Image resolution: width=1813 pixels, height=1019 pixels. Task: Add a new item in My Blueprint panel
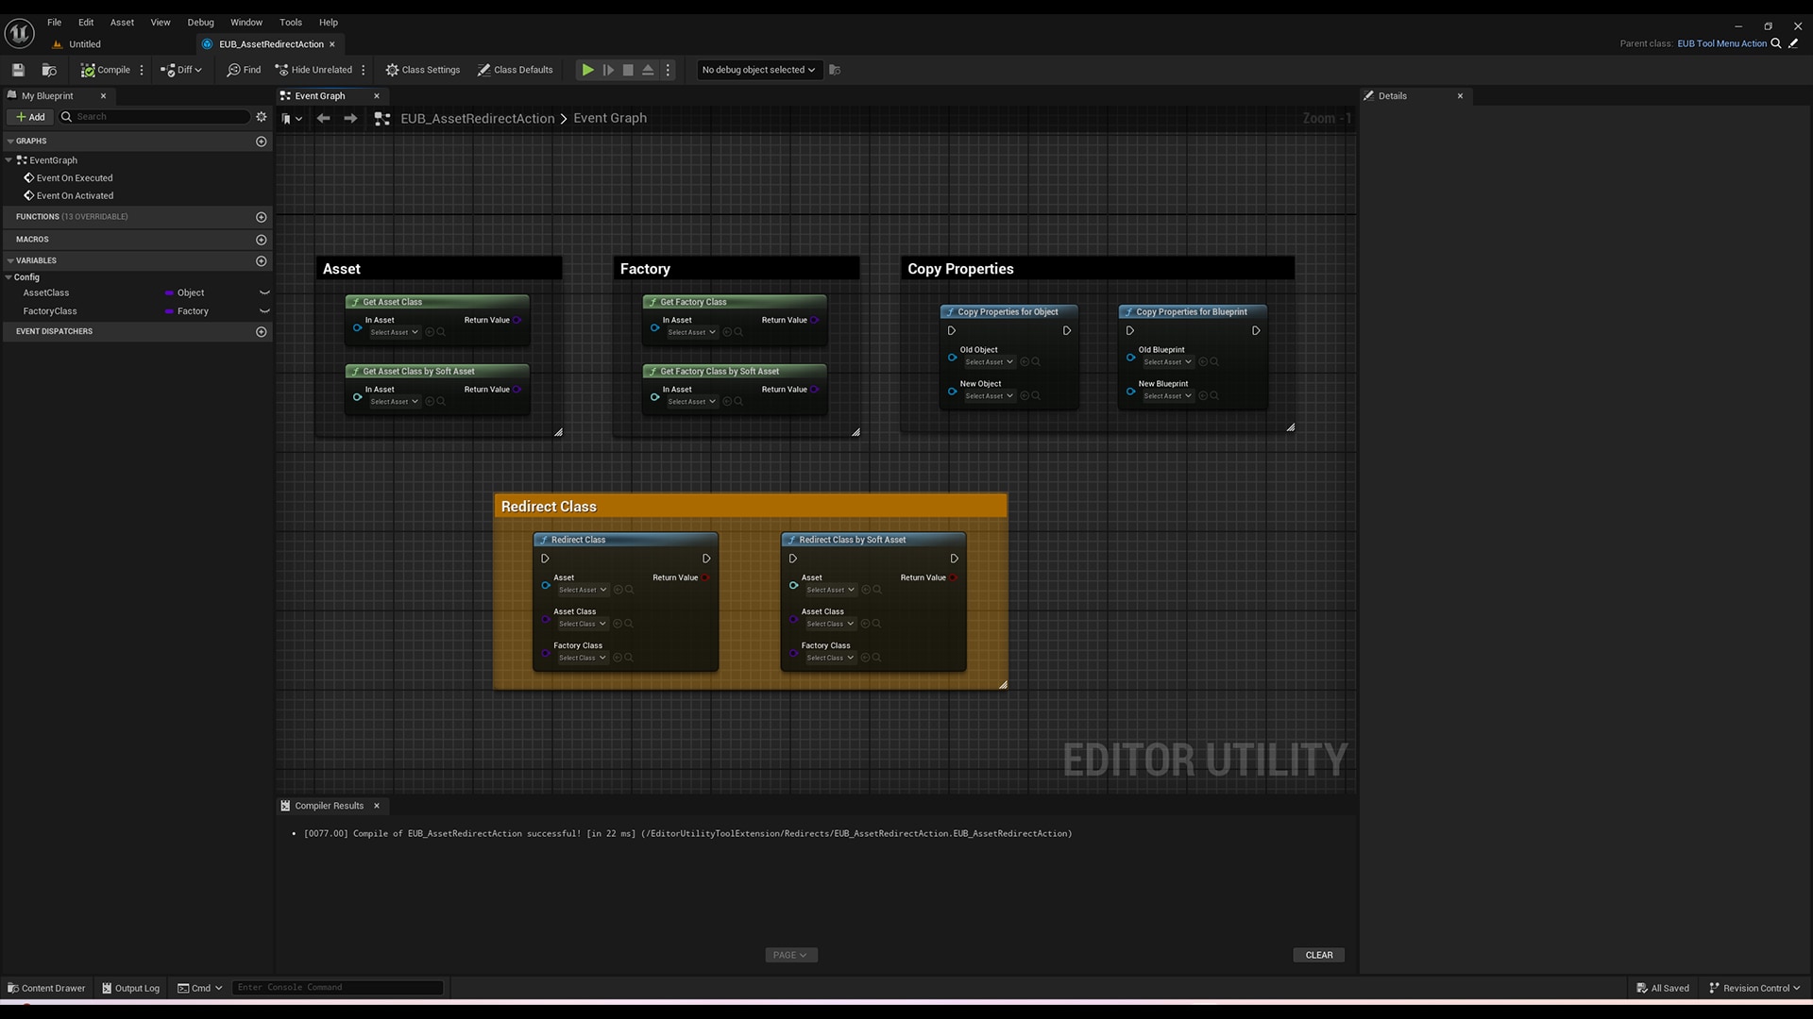click(x=29, y=116)
